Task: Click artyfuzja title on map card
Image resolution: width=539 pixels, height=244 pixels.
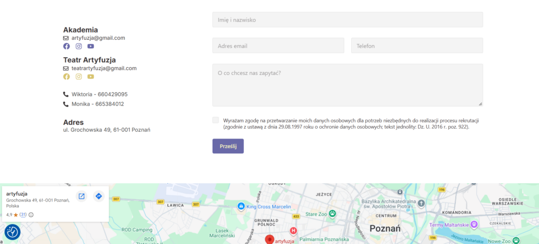Action: point(17,194)
